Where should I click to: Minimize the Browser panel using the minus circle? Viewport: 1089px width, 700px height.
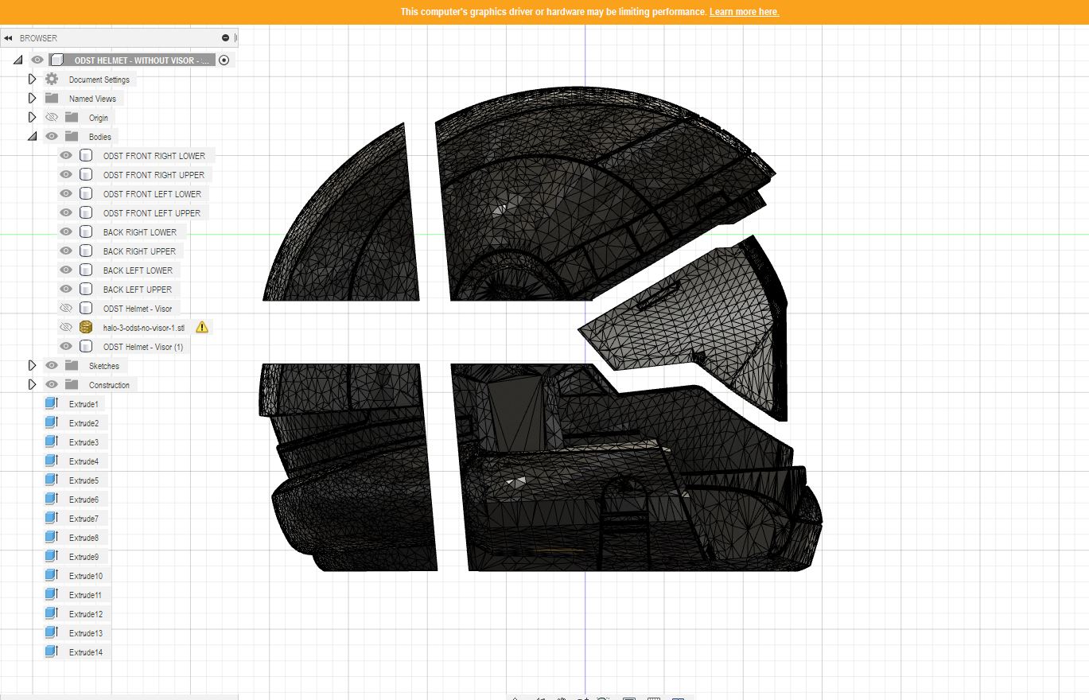[x=225, y=38]
